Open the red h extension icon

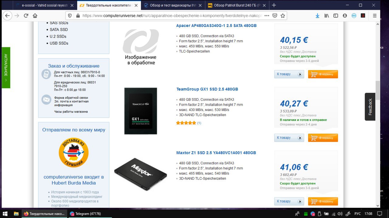point(363,16)
